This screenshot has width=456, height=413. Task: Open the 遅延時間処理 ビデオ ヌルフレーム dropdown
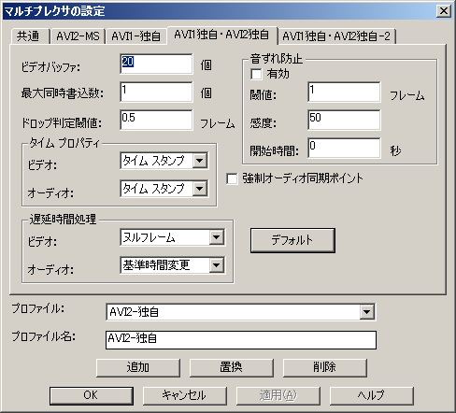tap(217, 237)
